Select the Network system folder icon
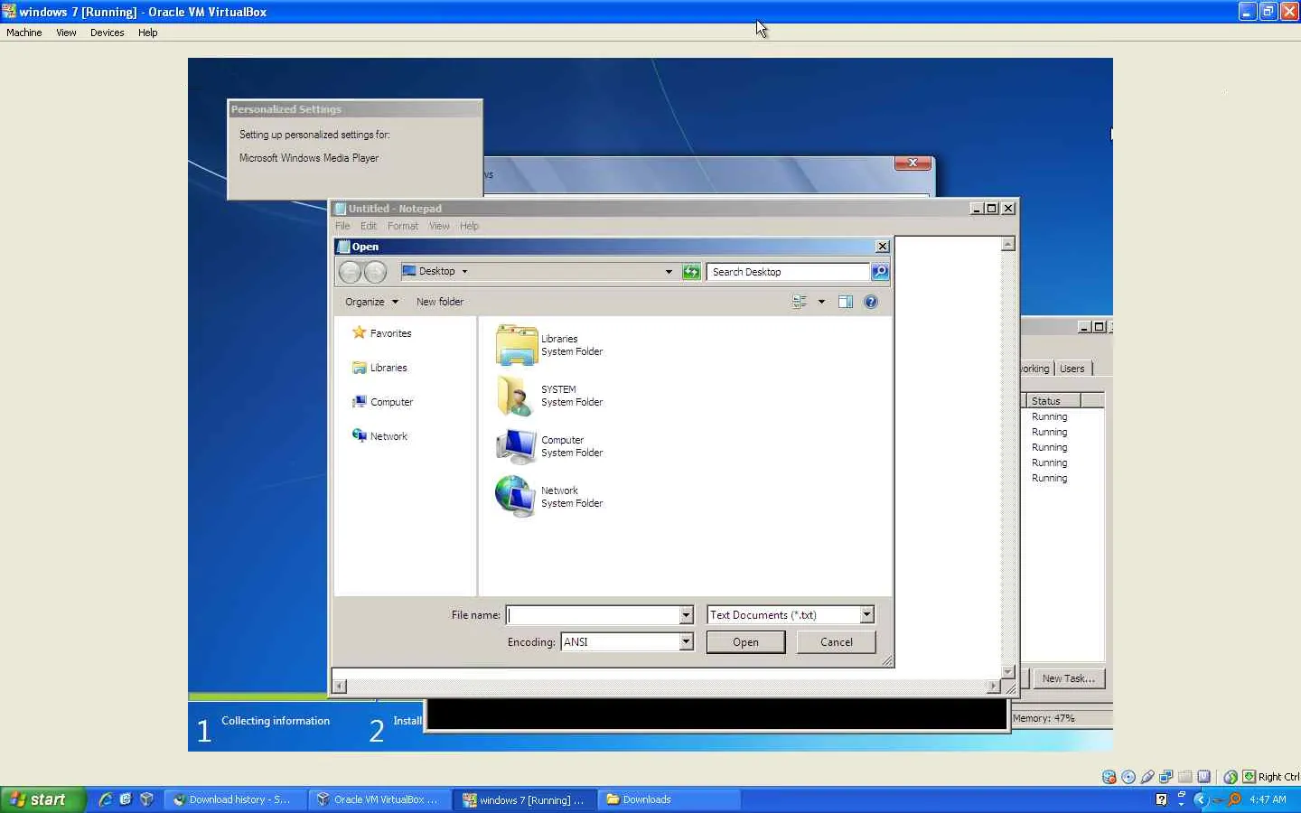 (x=517, y=497)
